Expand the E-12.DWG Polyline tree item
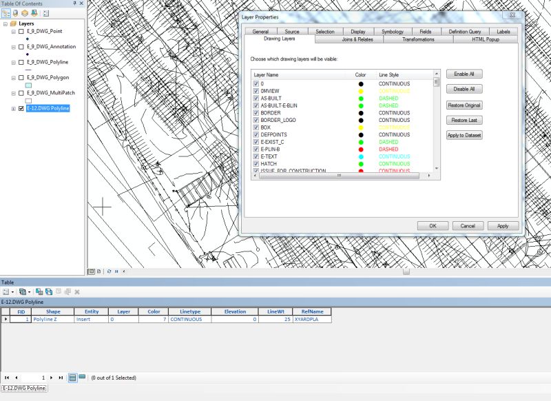Image resolution: width=551 pixels, height=401 pixels. 12,107
